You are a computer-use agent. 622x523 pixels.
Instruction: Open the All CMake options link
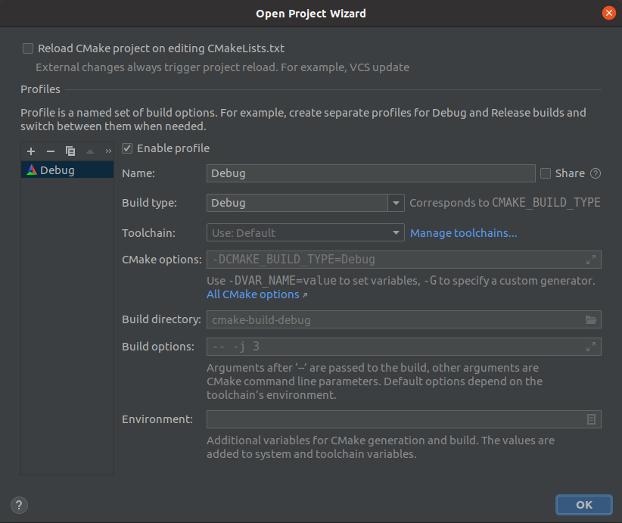[253, 294]
